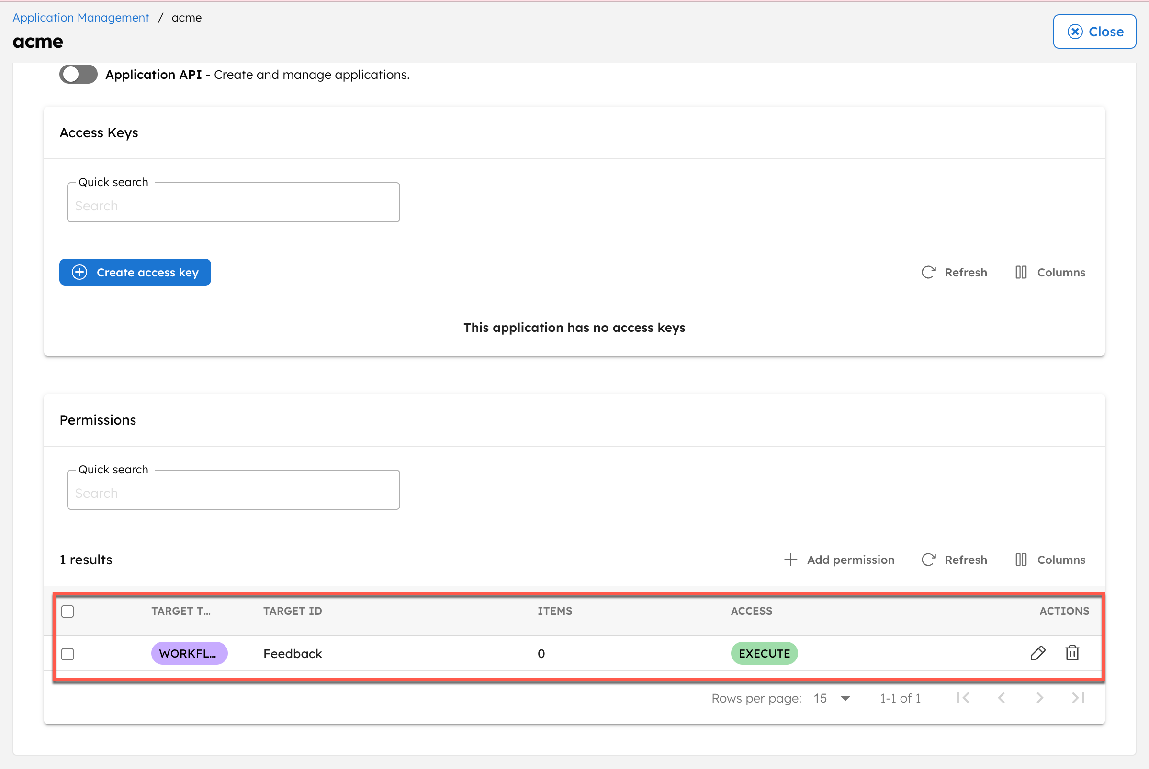1149x769 pixels.
Task: Click the Access Keys quick search field
Action: pos(233,203)
